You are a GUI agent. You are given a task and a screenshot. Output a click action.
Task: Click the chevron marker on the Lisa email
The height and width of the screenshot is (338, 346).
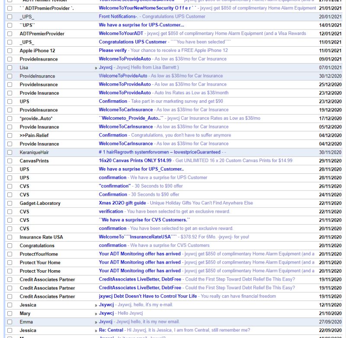(96, 68)
